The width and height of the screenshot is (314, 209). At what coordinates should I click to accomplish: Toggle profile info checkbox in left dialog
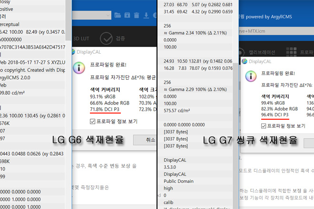coord(92,122)
